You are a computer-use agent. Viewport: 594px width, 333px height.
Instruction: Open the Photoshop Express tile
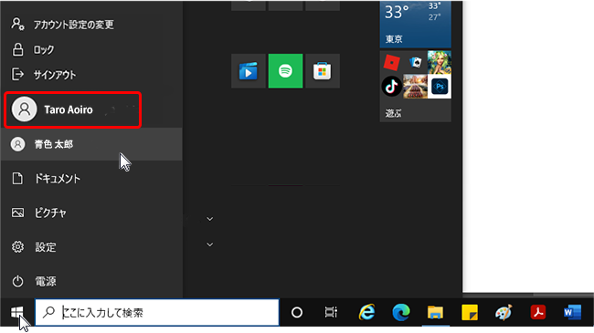tap(440, 87)
